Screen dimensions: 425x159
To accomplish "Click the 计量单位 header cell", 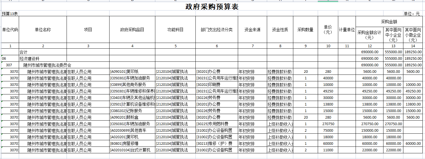I will click(x=347, y=30).
